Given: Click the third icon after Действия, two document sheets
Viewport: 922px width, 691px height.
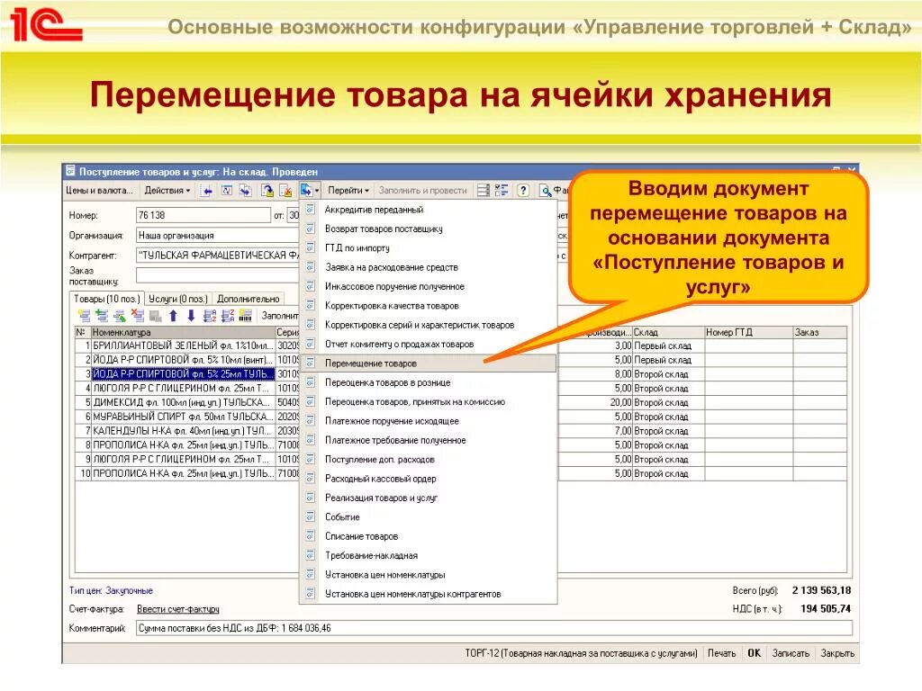Looking at the screenshot, I should point(246,191).
